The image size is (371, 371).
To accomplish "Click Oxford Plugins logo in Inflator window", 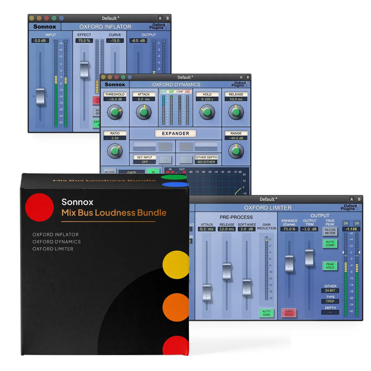I will pyautogui.click(x=158, y=26).
